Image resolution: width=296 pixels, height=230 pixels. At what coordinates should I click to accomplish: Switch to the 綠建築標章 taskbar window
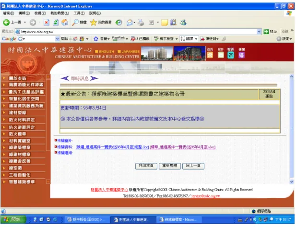179,219
